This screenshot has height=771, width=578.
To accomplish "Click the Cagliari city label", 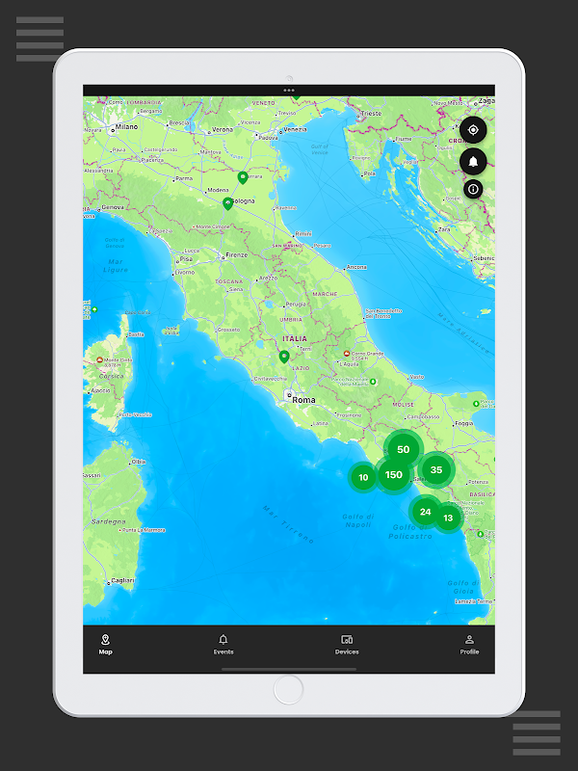I will point(122,580).
